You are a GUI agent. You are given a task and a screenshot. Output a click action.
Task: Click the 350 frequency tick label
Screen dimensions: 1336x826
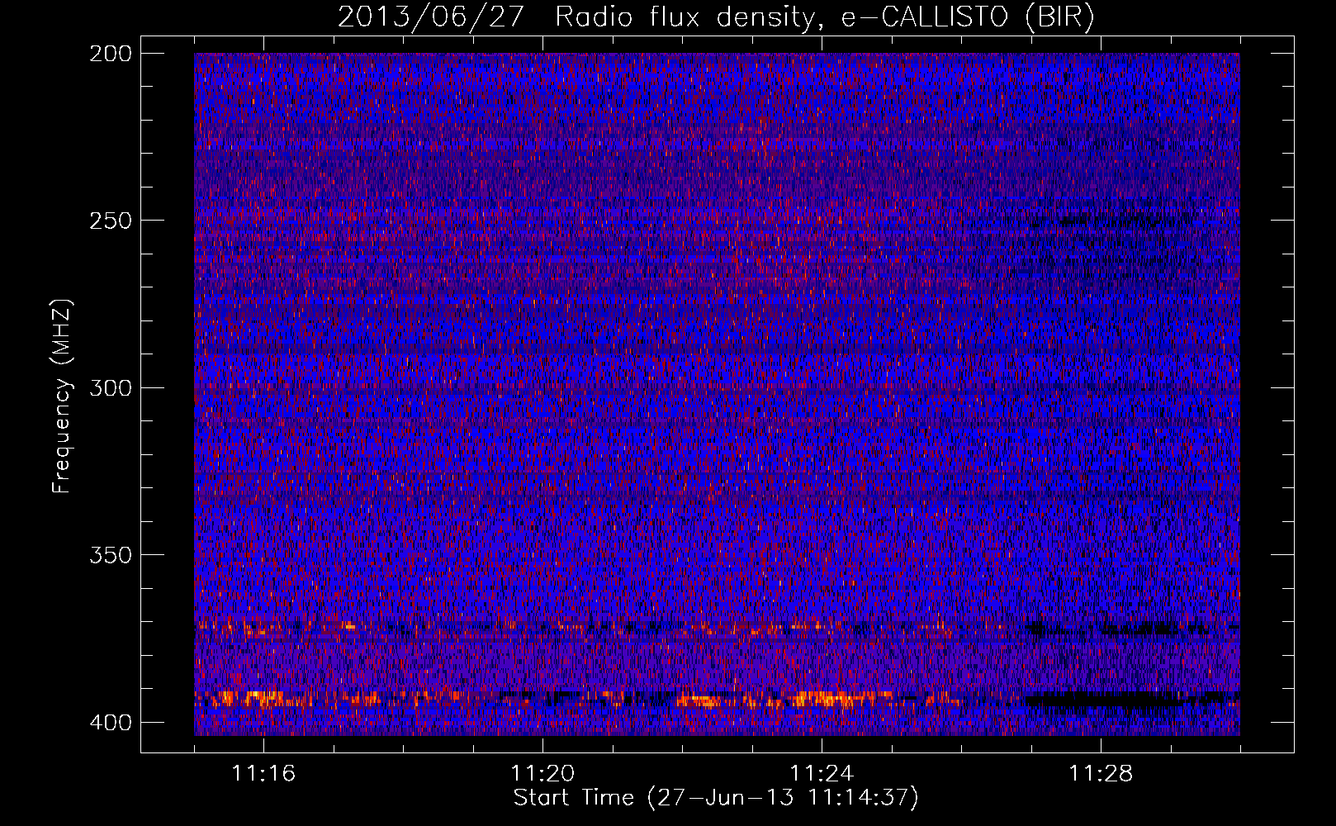[110, 555]
